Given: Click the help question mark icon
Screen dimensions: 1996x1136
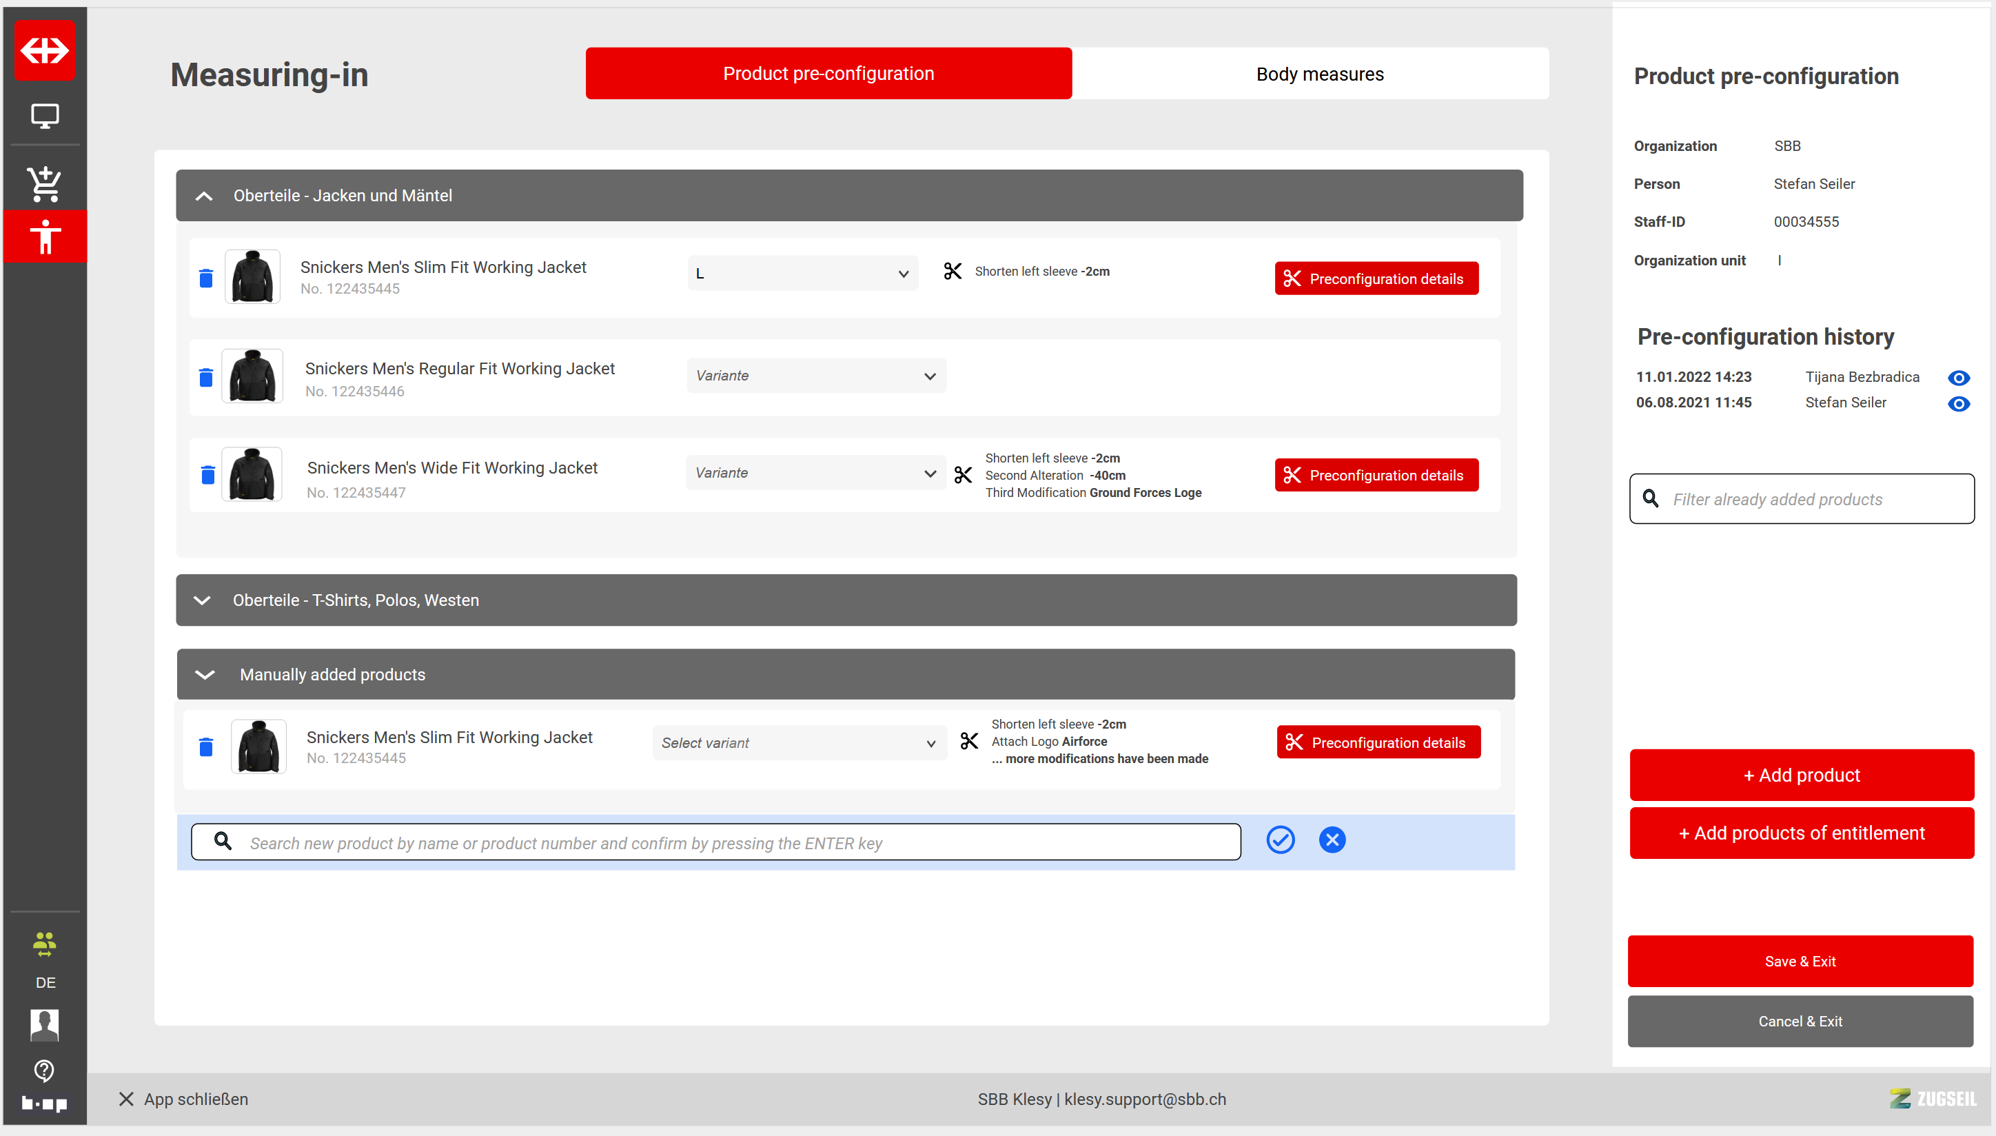Looking at the screenshot, I should coord(45,1070).
